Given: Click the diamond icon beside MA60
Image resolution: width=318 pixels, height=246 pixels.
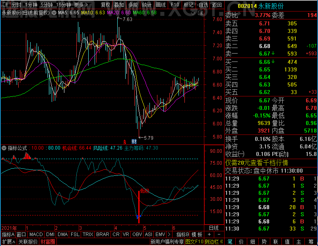Looking at the screenshot, I should tap(193, 13).
